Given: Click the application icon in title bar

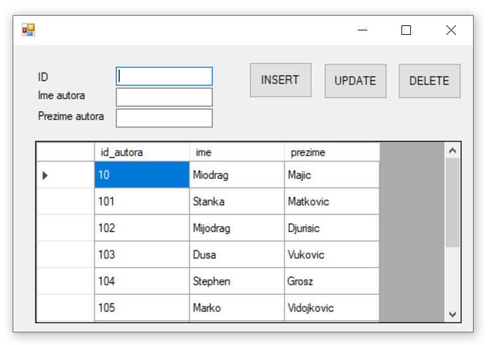Looking at the screenshot, I should [x=28, y=30].
